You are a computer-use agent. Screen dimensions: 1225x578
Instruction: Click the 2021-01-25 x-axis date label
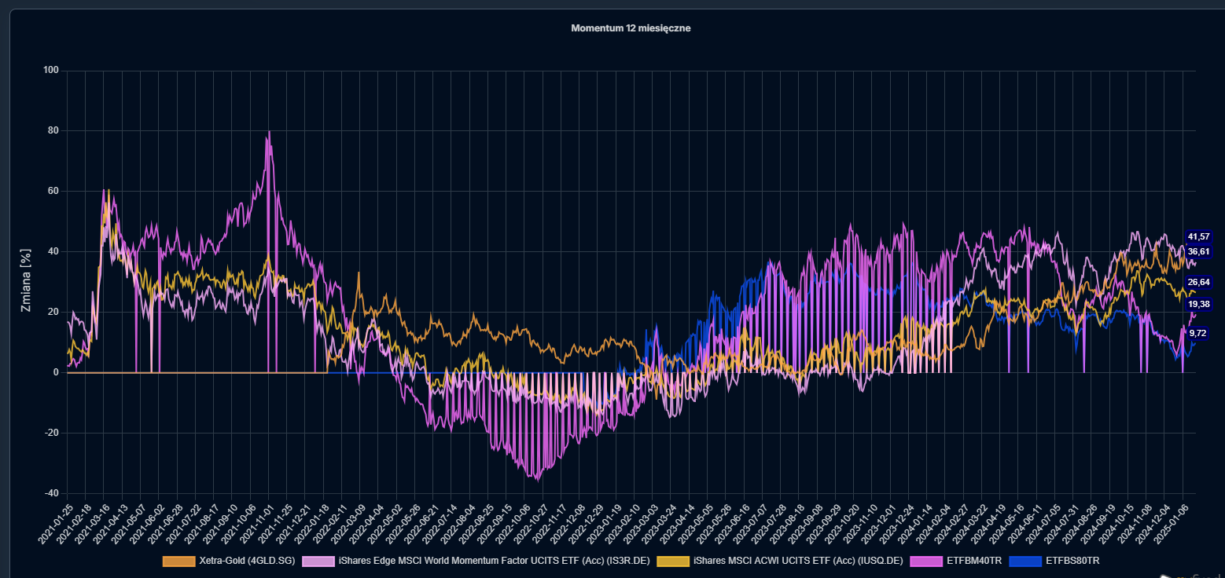pos(55,522)
